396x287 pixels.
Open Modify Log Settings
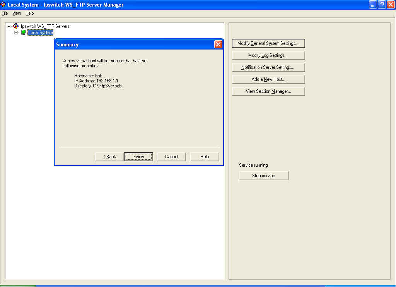(x=268, y=55)
